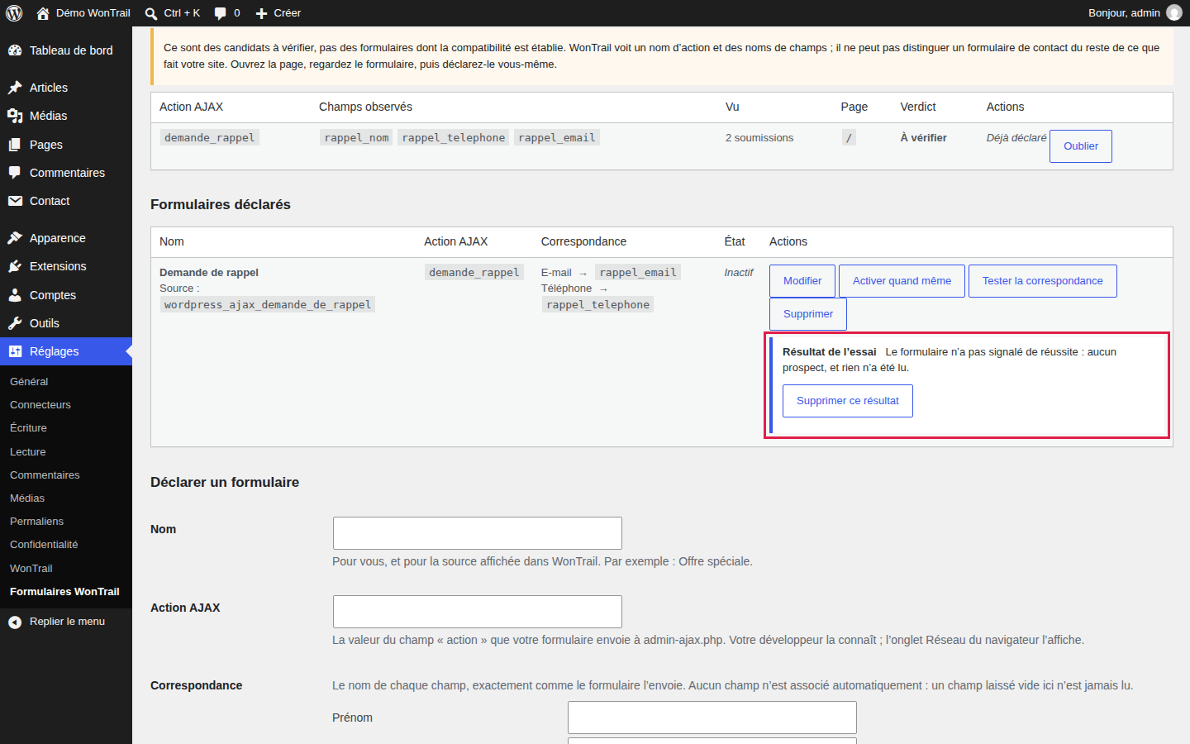Click Activer quand même button
The image size is (1190, 744).
(902, 281)
